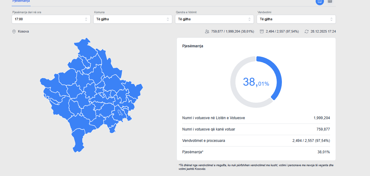Click the refresh icon beside the timestamp

(x=306, y=31)
